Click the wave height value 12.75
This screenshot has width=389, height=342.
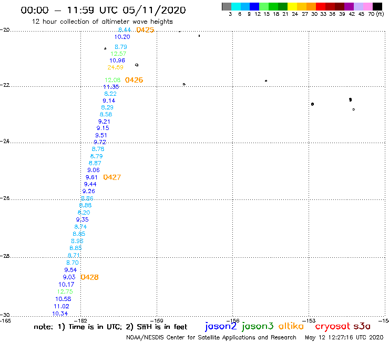(65, 291)
